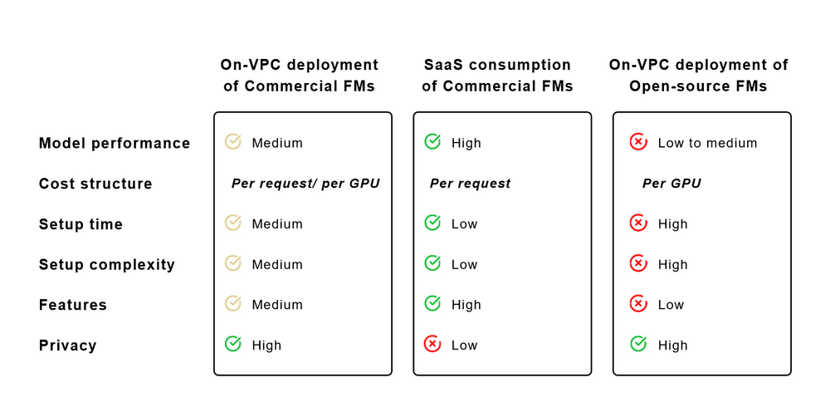The image size is (830, 402).
Task: Click the 'Per GPU' cost text in the Open-source column
Action: pyautogui.click(x=671, y=184)
